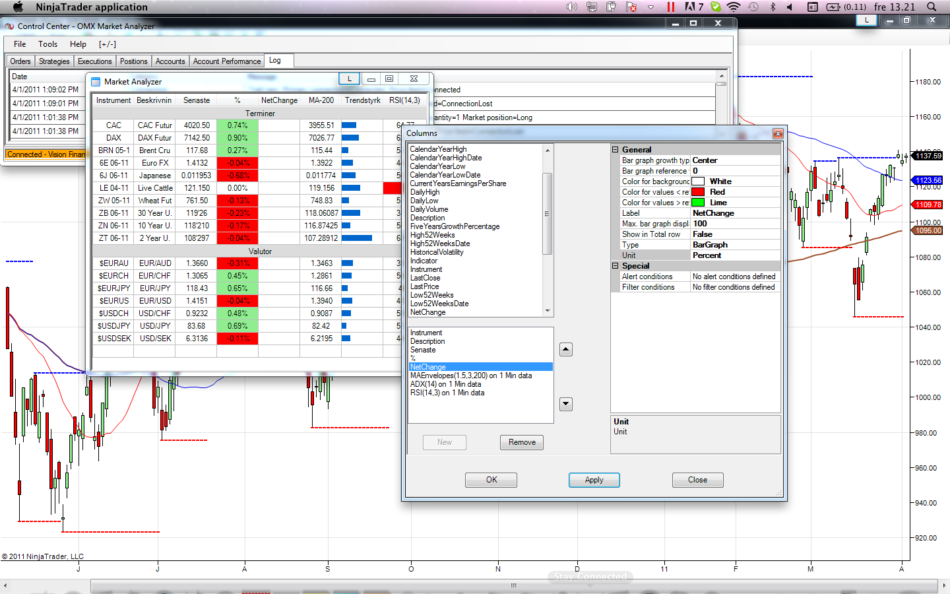Open the Help menu in Control Center
The height and width of the screenshot is (594, 950).
(x=78, y=44)
